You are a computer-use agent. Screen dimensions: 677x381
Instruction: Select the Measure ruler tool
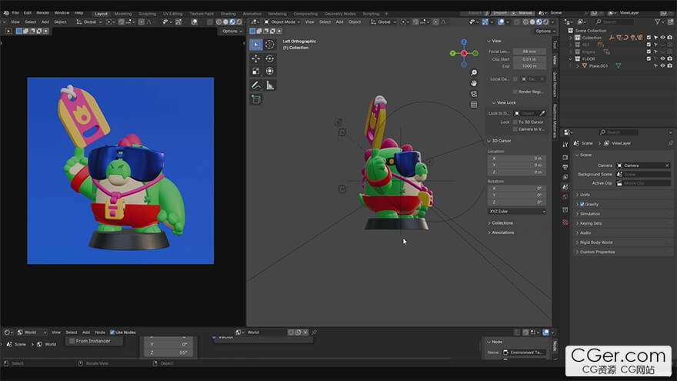tap(269, 85)
